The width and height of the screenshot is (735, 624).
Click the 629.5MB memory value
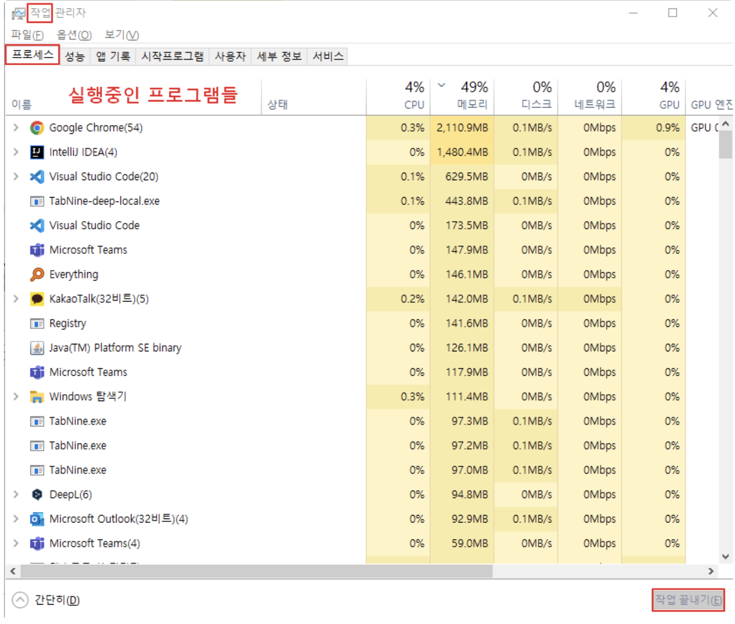(467, 177)
